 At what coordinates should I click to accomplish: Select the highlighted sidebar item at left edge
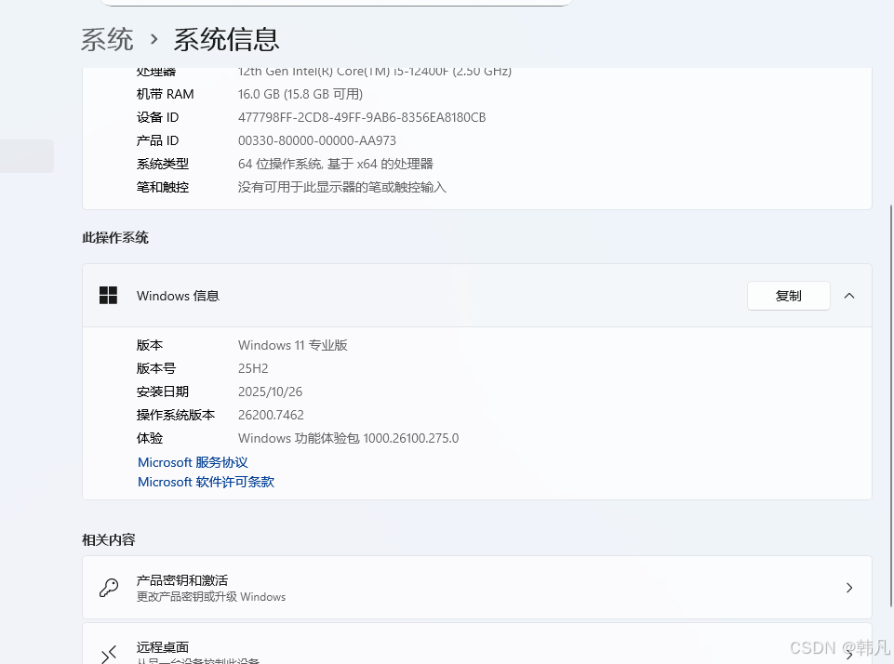point(27,156)
